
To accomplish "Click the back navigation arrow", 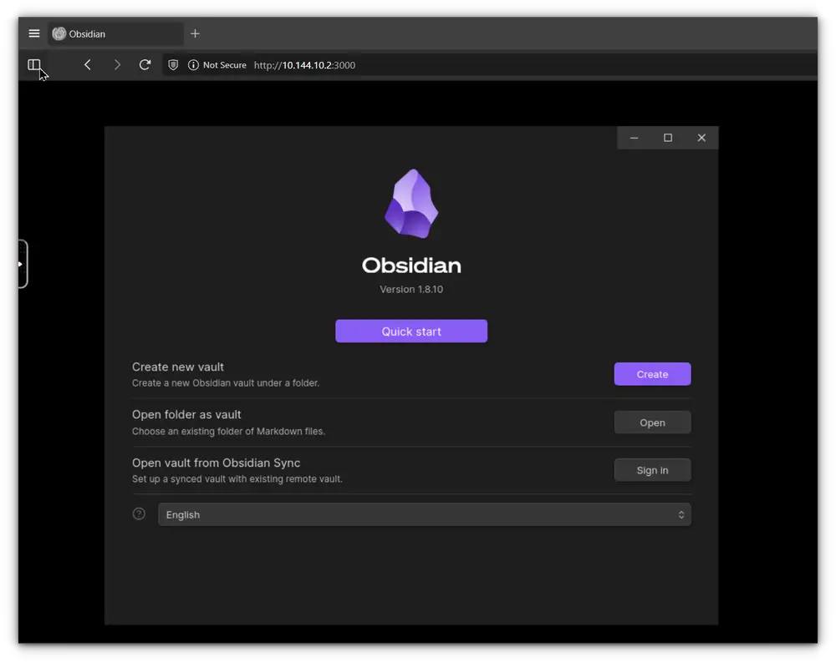I will click(x=87, y=64).
